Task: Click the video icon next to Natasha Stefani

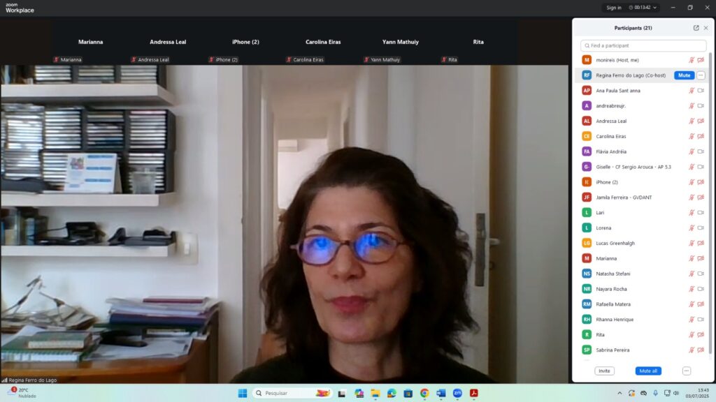Action: point(701,274)
